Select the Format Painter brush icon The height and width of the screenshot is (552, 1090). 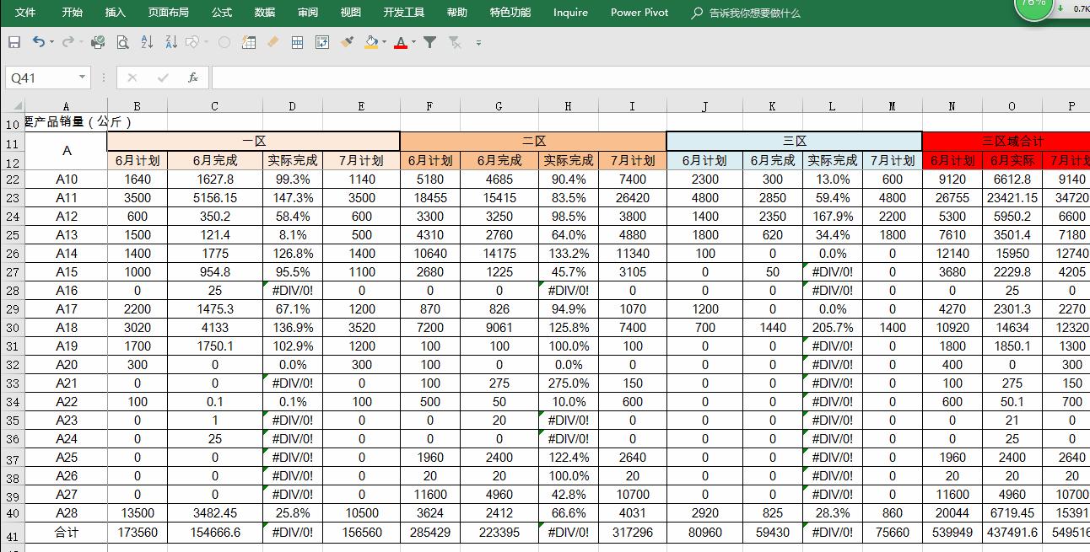[347, 42]
